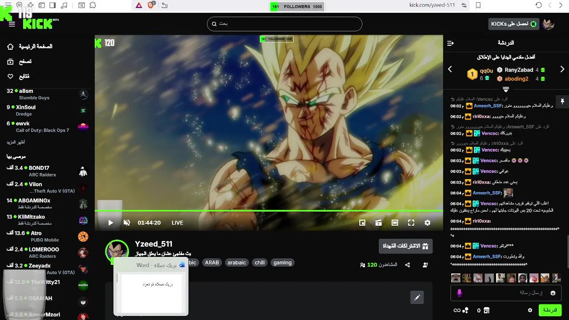Open the Kick hamburger menu
Image resolution: width=569 pixels, height=320 pixels.
[x=12, y=24]
